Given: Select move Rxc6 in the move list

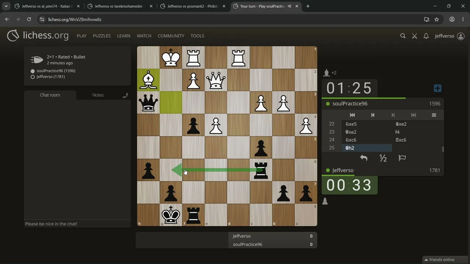Looking at the screenshot, I should click(x=417, y=140).
